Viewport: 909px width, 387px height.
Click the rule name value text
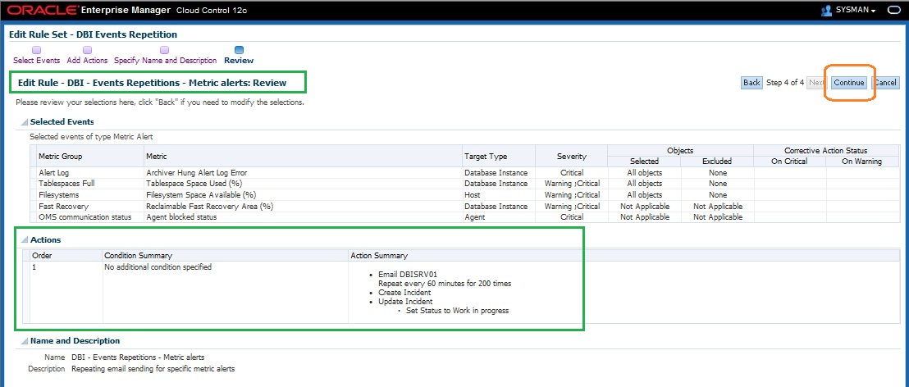[x=138, y=357]
